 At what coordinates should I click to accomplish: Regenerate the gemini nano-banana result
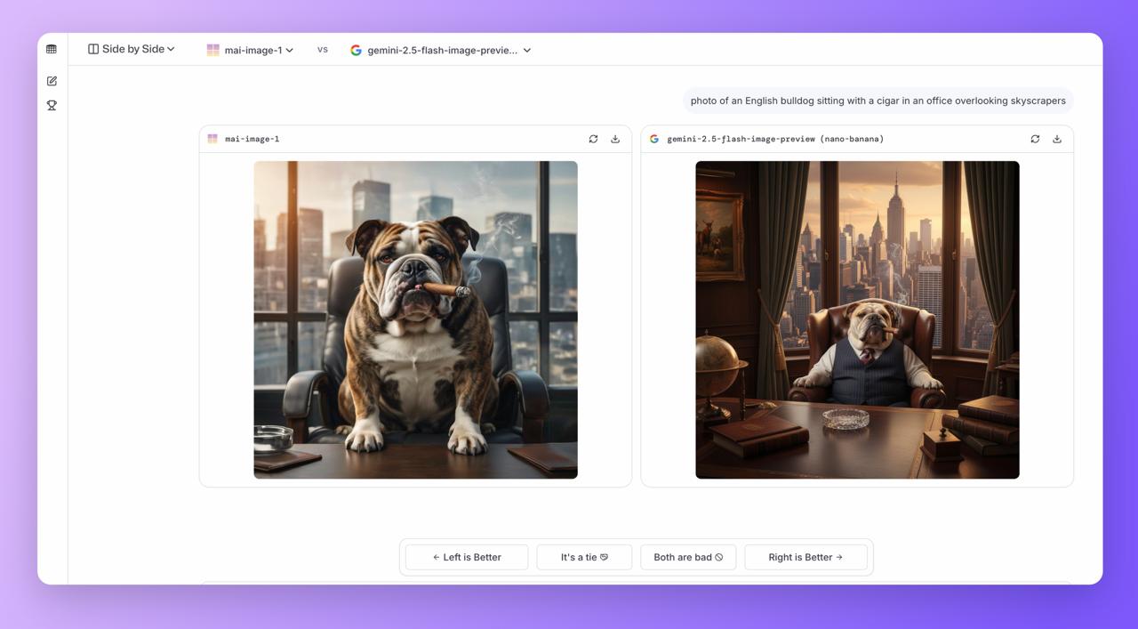click(1035, 139)
